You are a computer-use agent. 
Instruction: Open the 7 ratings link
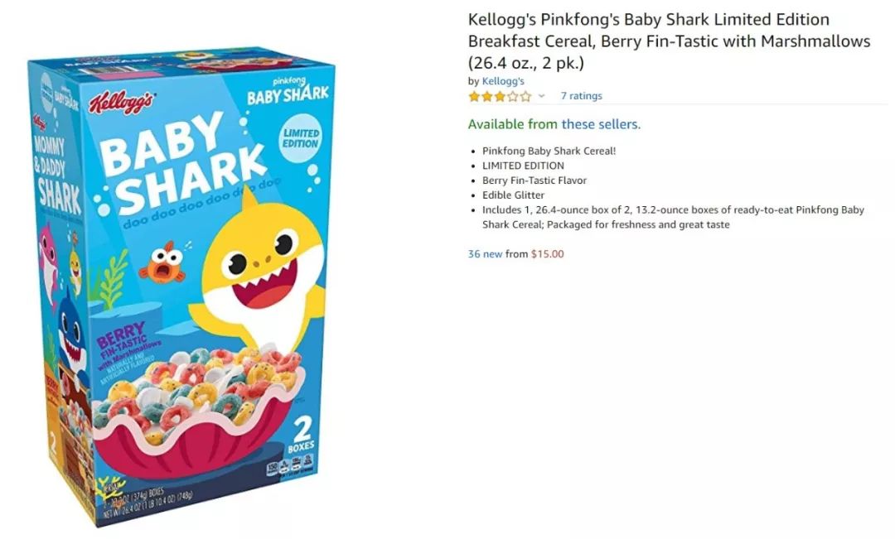tap(581, 96)
